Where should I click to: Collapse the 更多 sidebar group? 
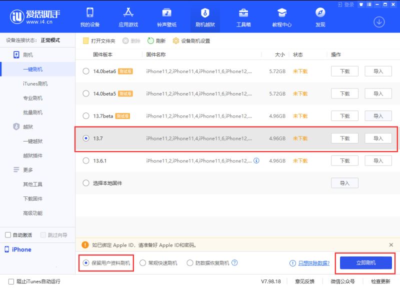(x=23, y=169)
